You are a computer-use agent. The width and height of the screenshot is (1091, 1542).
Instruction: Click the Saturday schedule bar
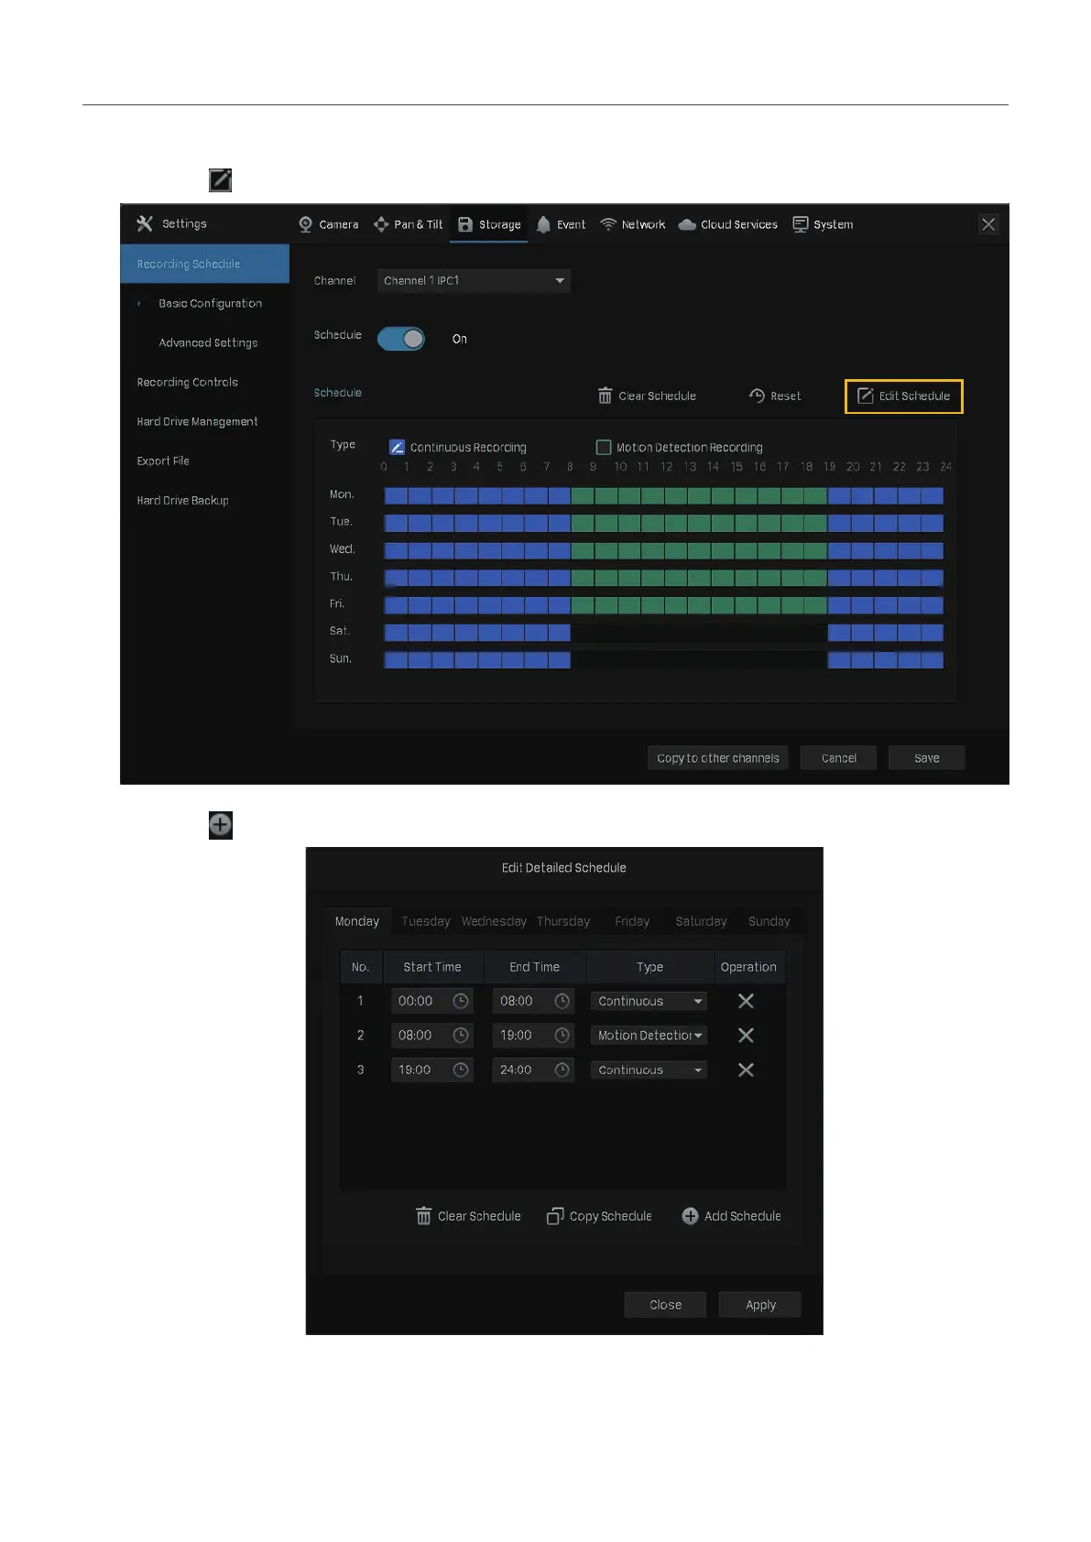663,633
